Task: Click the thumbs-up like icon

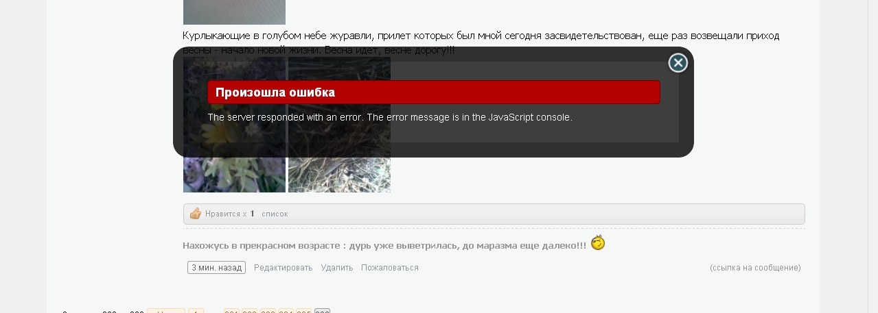Action: pyautogui.click(x=196, y=214)
